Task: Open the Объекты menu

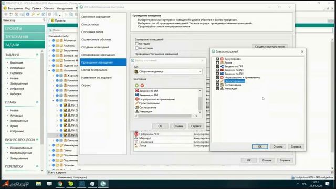Action: (x=49, y=8)
